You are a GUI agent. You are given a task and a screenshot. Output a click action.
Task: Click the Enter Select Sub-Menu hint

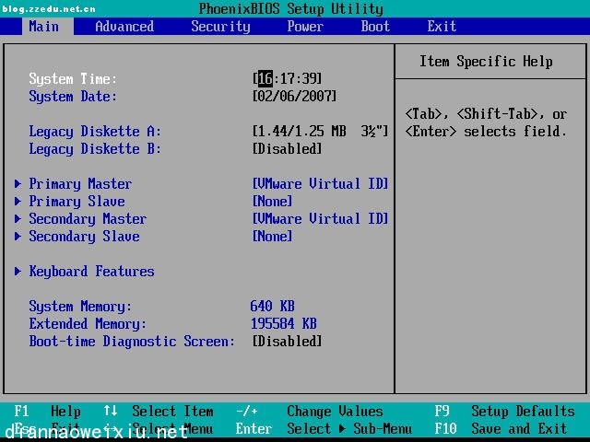pyautogui.click(x=324, y=429)
